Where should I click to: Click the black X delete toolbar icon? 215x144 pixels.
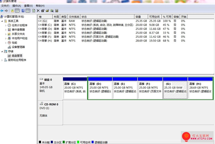[x=38, y=11]
